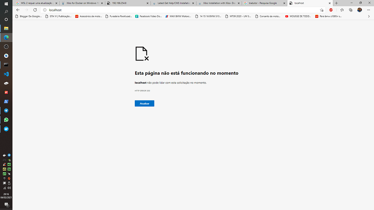
Task: Open PowerShell from the taskbar
Action: (6, 101)
